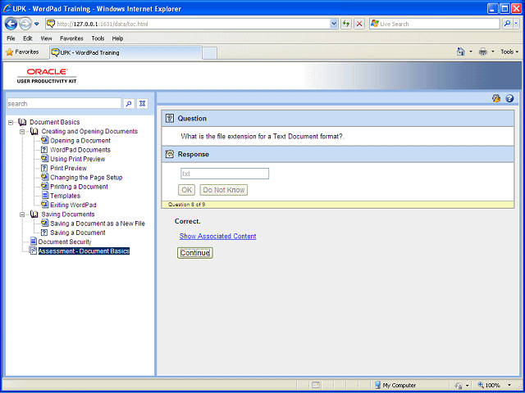Open the Printing a Document topic
525x393 pixels.
click(x=79, y=187)
